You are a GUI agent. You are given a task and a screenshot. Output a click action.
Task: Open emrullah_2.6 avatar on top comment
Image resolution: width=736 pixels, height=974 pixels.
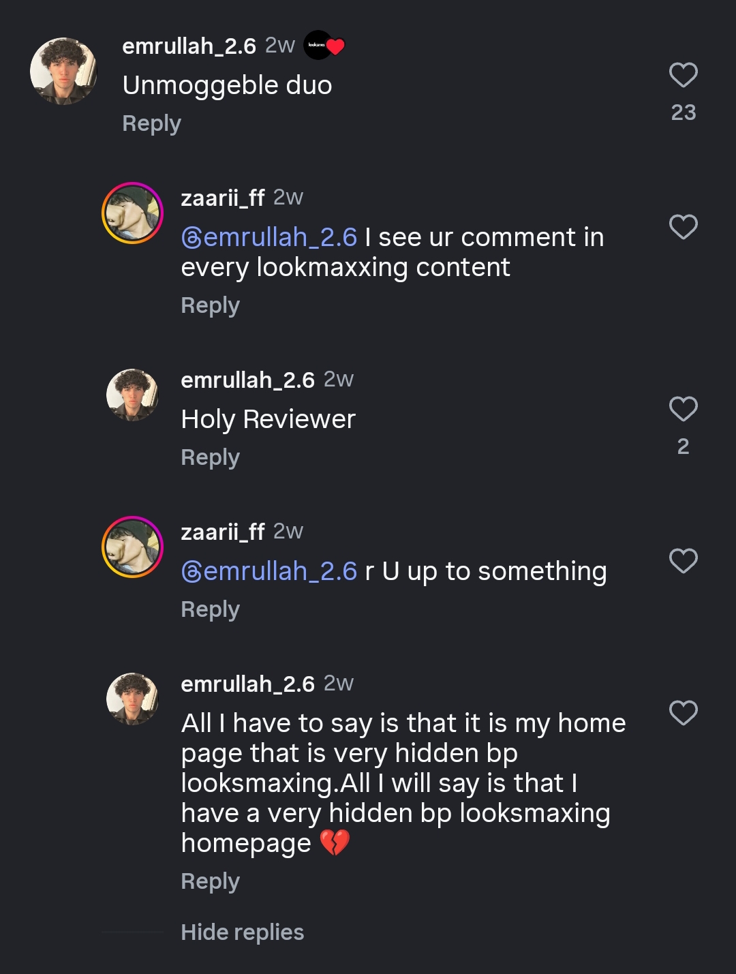pyautogui.click(x=64, y=71)
